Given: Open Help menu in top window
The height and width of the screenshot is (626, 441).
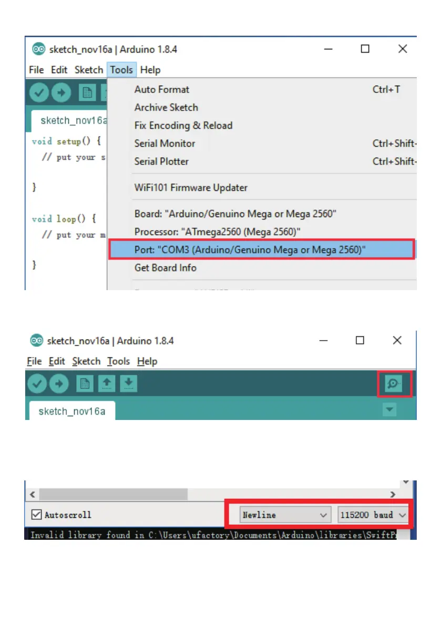Looking at the screenshot, I should pyautogui.click(x=150, y=70).
